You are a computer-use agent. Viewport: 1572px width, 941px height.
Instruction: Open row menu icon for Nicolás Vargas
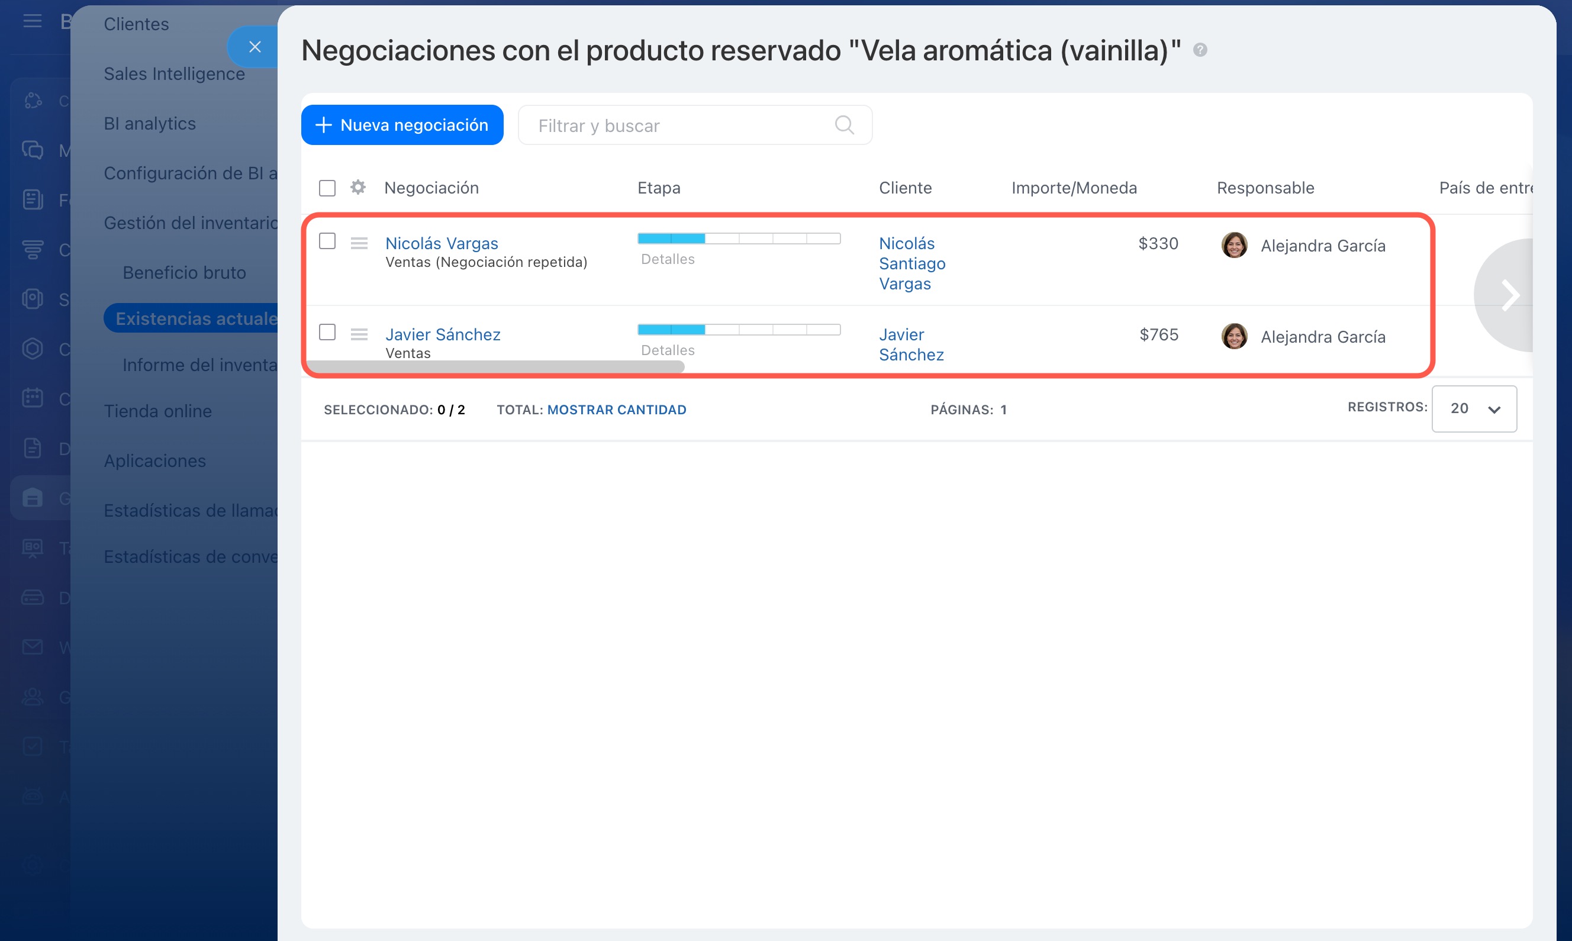tap(359, 243)
